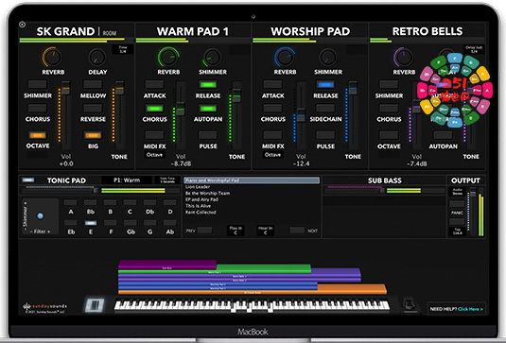Toggle the Warm Pad 1 Attack button
This screenshot has width=506, height=343.
point(154,84)
